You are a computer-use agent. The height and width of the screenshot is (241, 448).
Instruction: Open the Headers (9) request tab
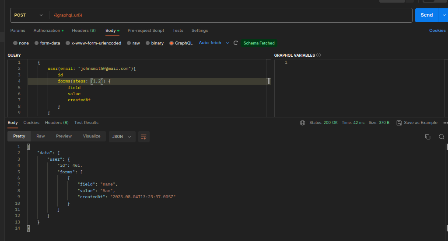[x=84, y=31]
